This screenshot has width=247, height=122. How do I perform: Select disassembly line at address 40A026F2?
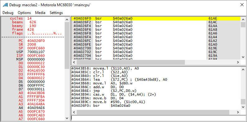coord(156,22)
